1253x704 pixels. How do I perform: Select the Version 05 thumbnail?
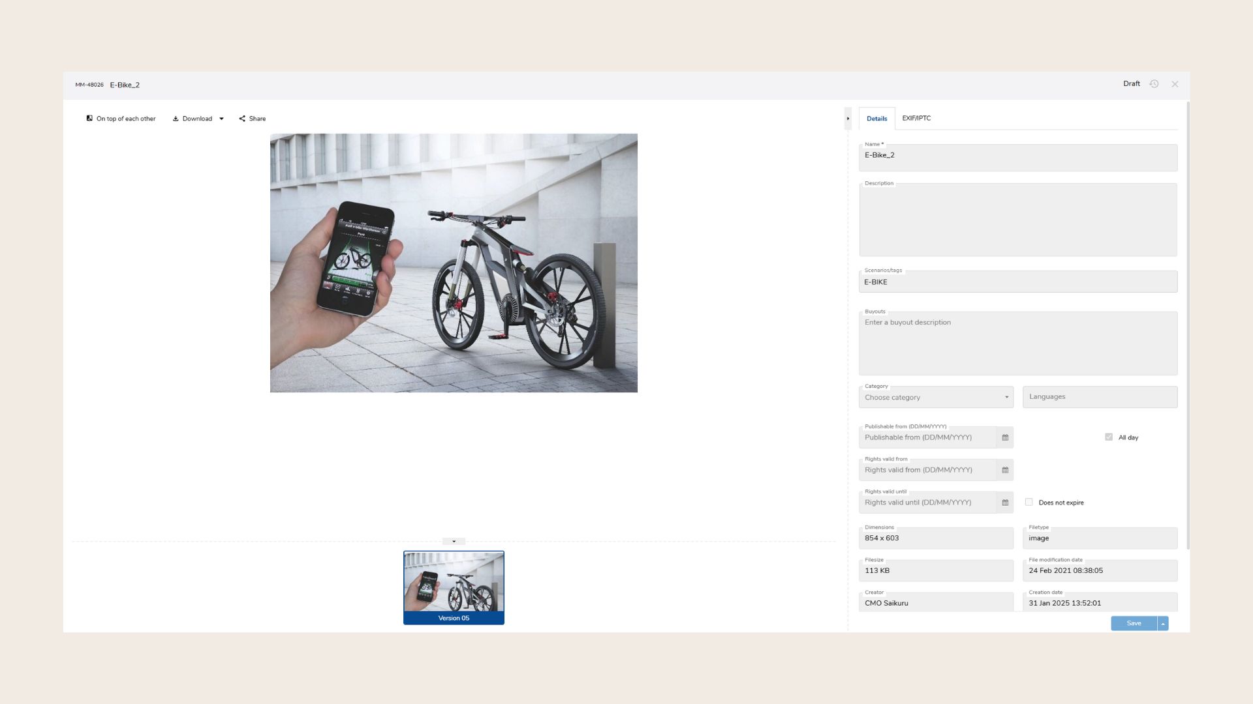454,587
